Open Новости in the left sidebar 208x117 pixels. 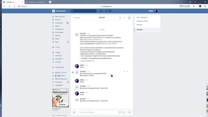pyautogui.click(x=58, y=20)
